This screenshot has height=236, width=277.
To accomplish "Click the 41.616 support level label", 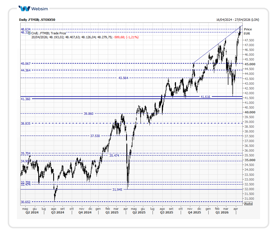I will pyautogui.click(x=205, y=97).
